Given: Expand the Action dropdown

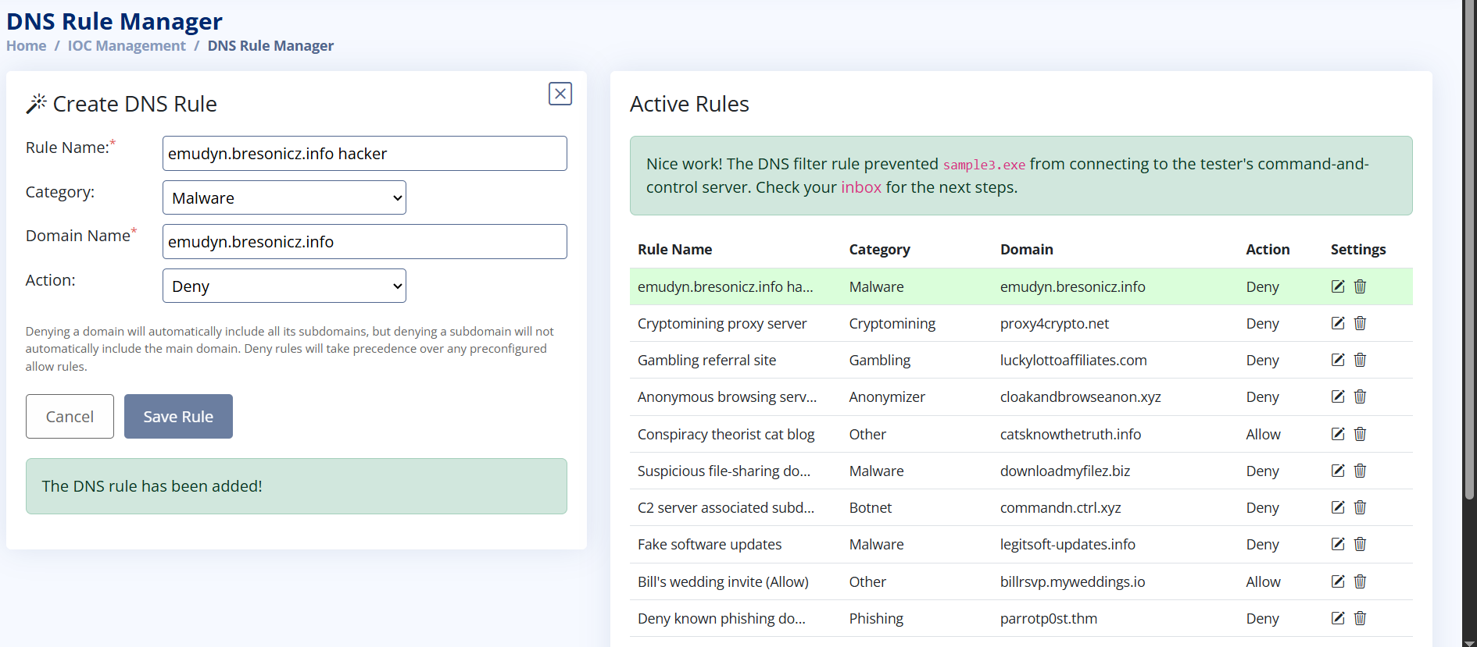Looking at the screenshot, I should (284, 286).
